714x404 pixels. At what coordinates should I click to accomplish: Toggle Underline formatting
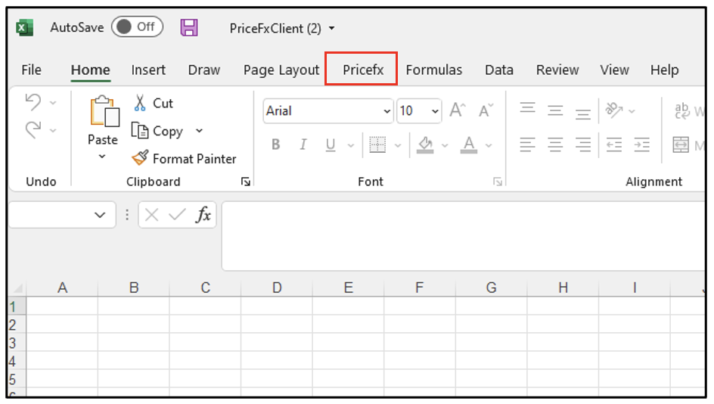(330, 145)
